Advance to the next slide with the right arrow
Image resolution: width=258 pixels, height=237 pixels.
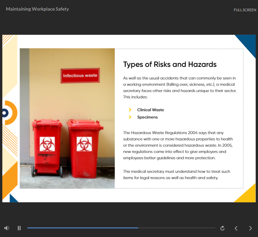tap(250, 228)
